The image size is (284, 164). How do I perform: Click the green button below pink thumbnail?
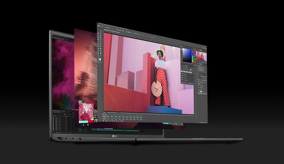click(x=83, y=125)
